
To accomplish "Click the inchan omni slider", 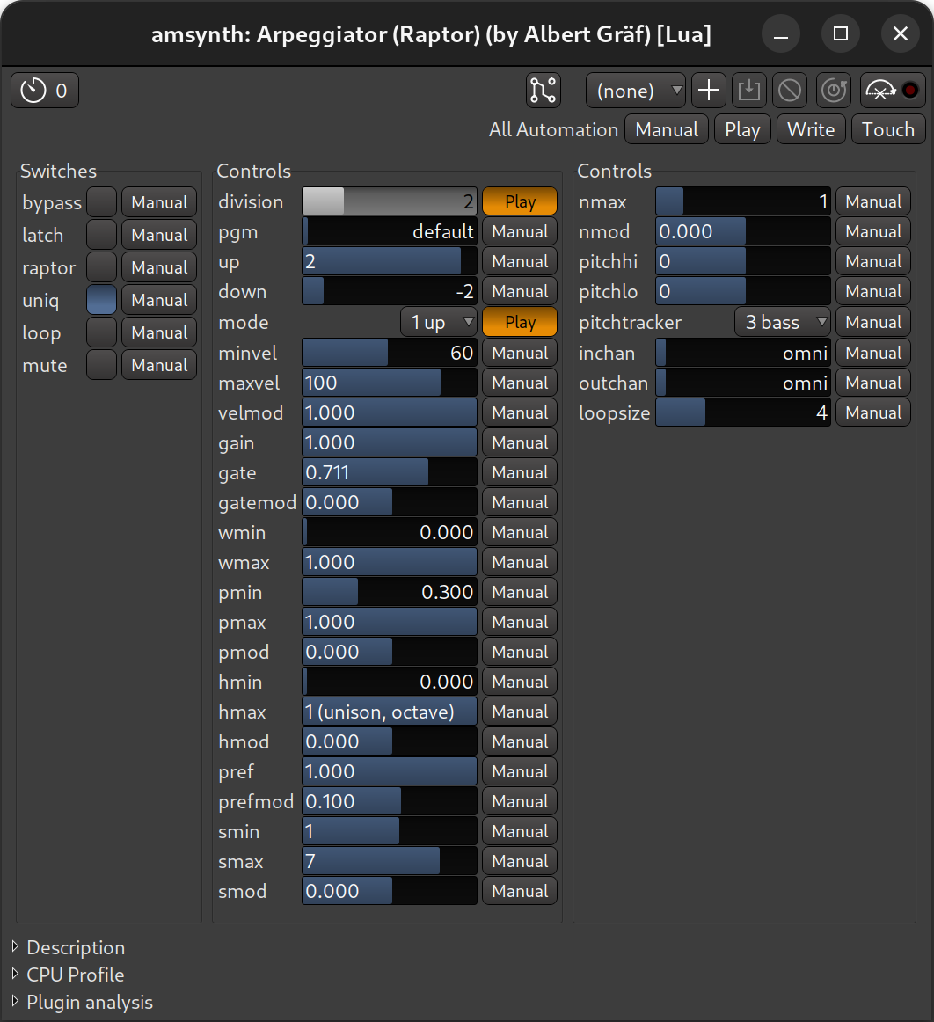I will click(743, 353).
